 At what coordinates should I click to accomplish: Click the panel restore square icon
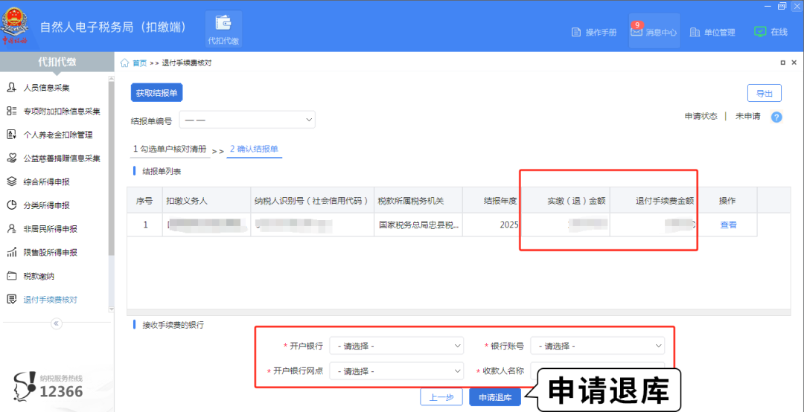pos(782,62)
